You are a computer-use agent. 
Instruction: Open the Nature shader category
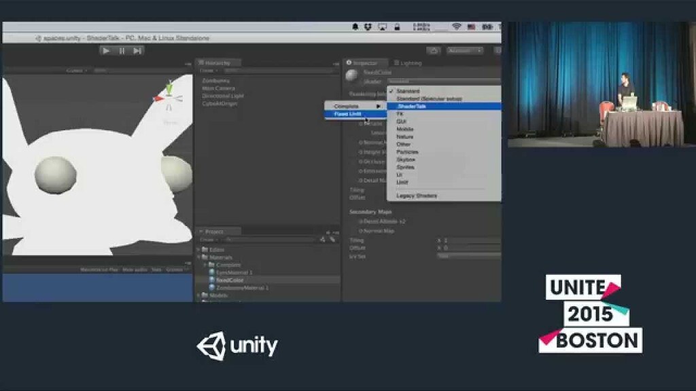tap(444, 136)
